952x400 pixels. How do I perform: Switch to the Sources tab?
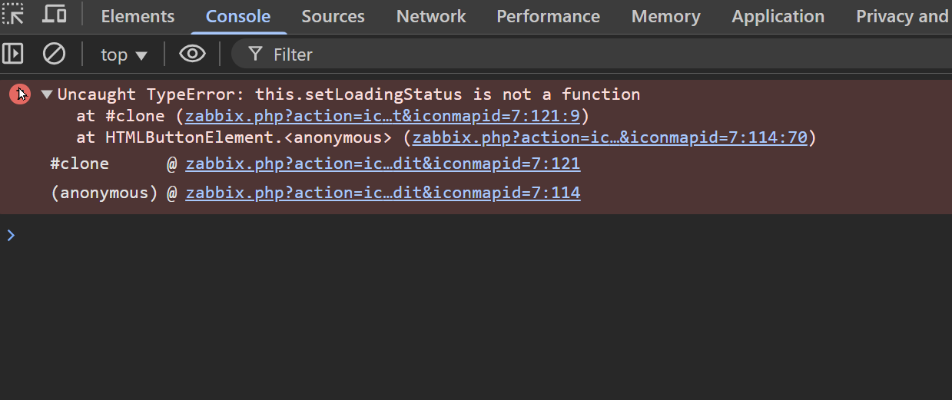click(333, 16)
